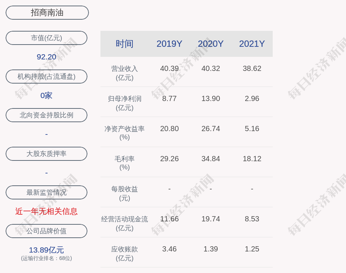Click the 机构持股(占流通盘) label
The image size is (346, 273).
point(47,77)
